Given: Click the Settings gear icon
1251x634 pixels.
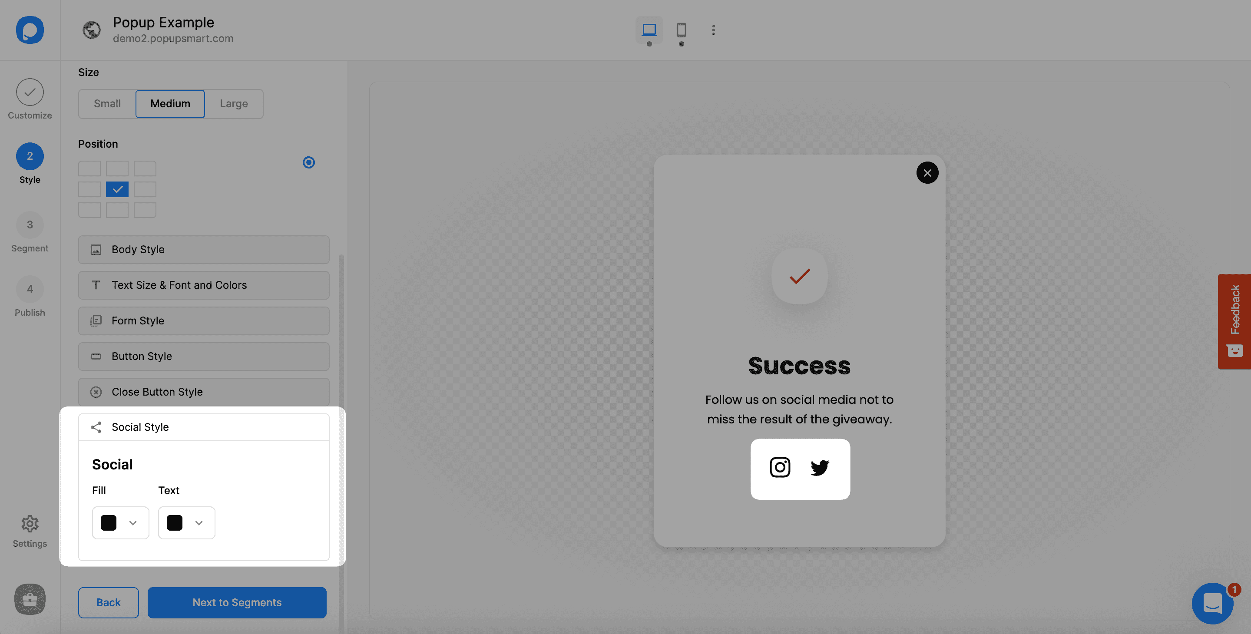Looking at the screenshot, I should [x=29, y=524].
